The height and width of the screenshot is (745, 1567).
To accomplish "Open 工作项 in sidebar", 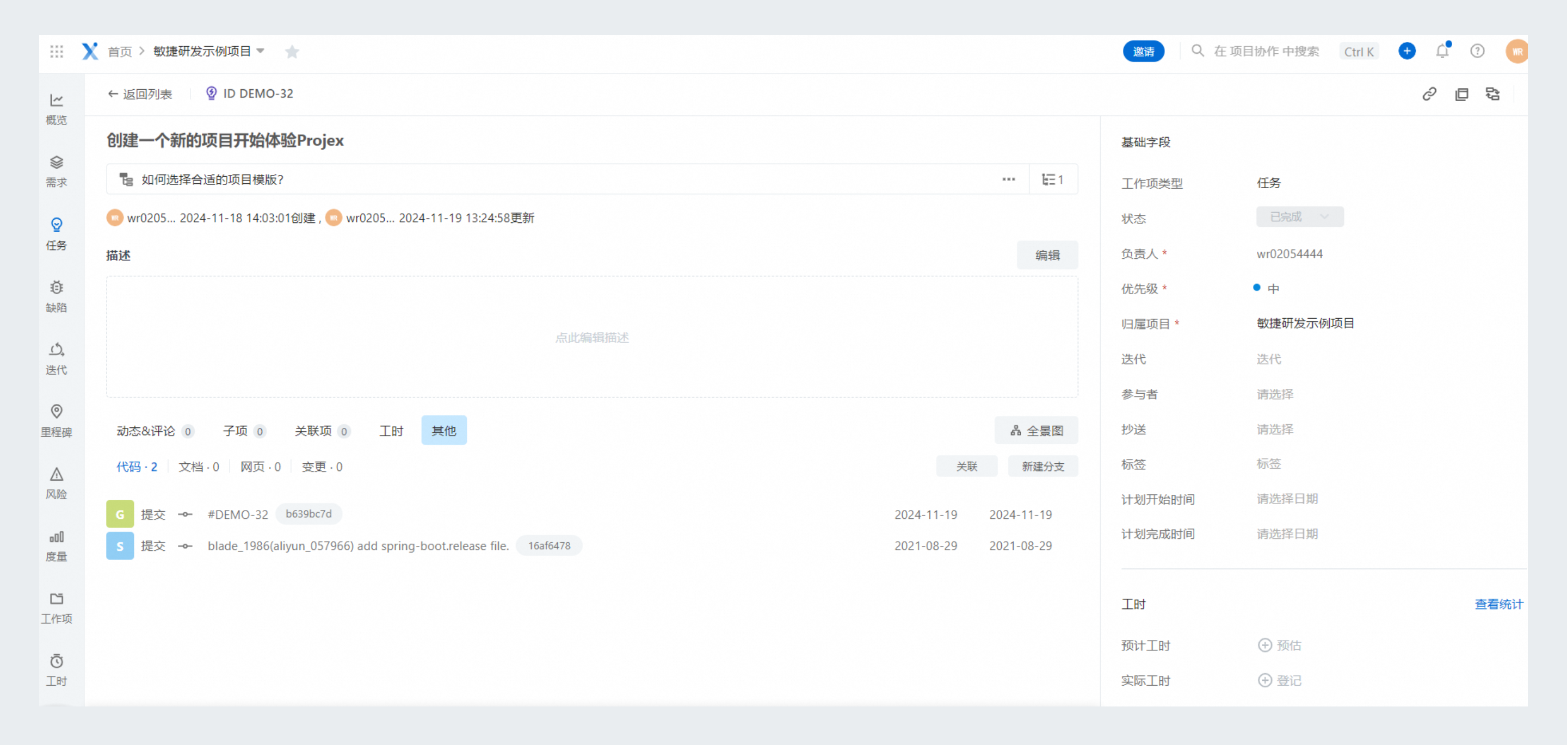I will coord(57,608).
